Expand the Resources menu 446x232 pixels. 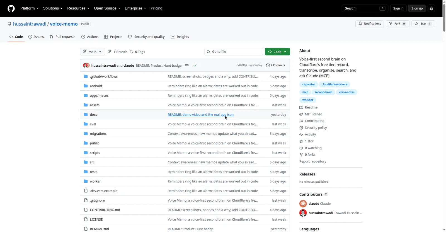(x=78, y=8)
